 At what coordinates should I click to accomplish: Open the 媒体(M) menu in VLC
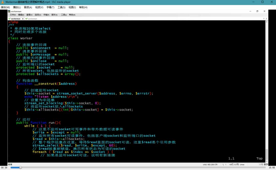point(5,7)
